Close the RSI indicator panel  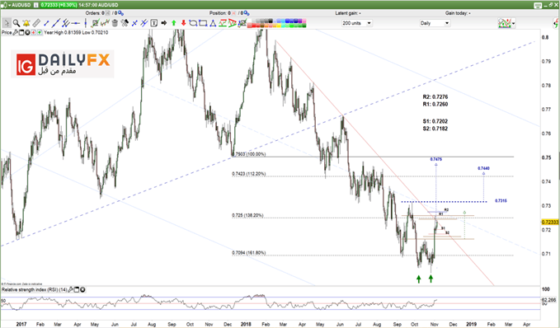click(82, 290)
